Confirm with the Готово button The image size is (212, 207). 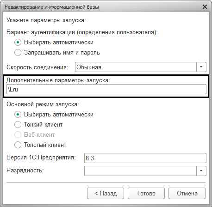[146, 193]
